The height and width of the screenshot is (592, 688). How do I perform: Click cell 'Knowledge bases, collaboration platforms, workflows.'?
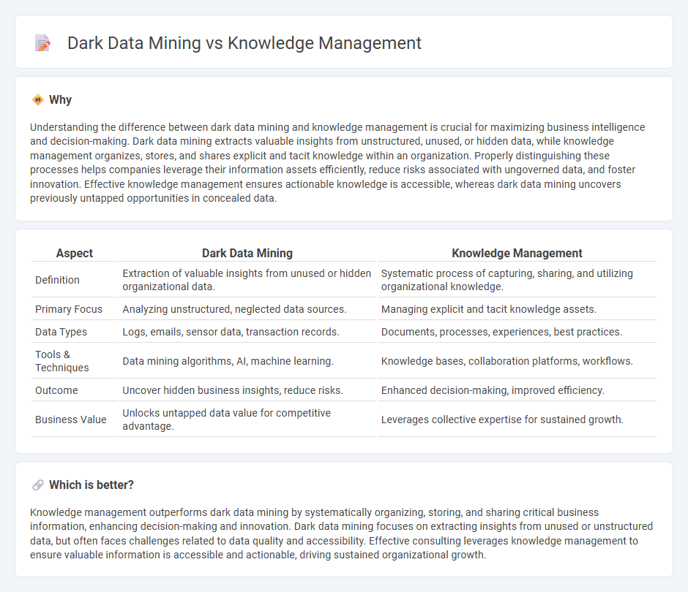click(517, 361)
